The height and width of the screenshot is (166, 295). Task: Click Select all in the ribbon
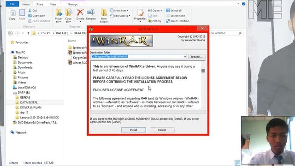pos(174,11)
